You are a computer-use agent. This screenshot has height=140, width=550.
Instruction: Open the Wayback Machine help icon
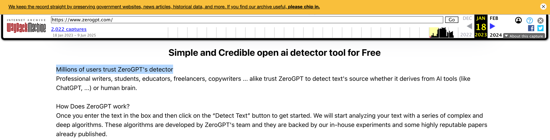[x=530, y=21]
